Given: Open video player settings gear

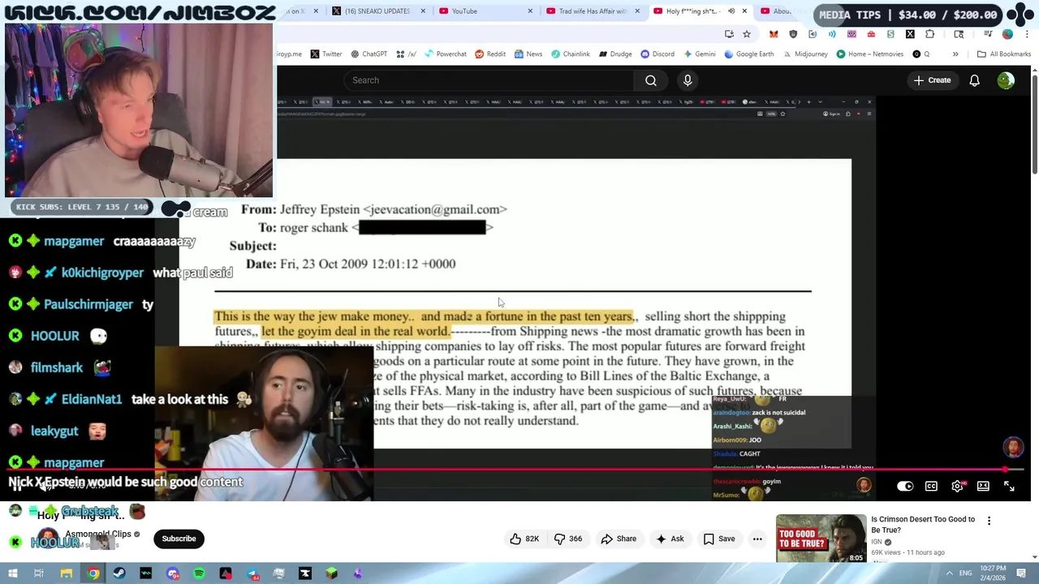Looking at the screenshot, I should pos(957,486).
